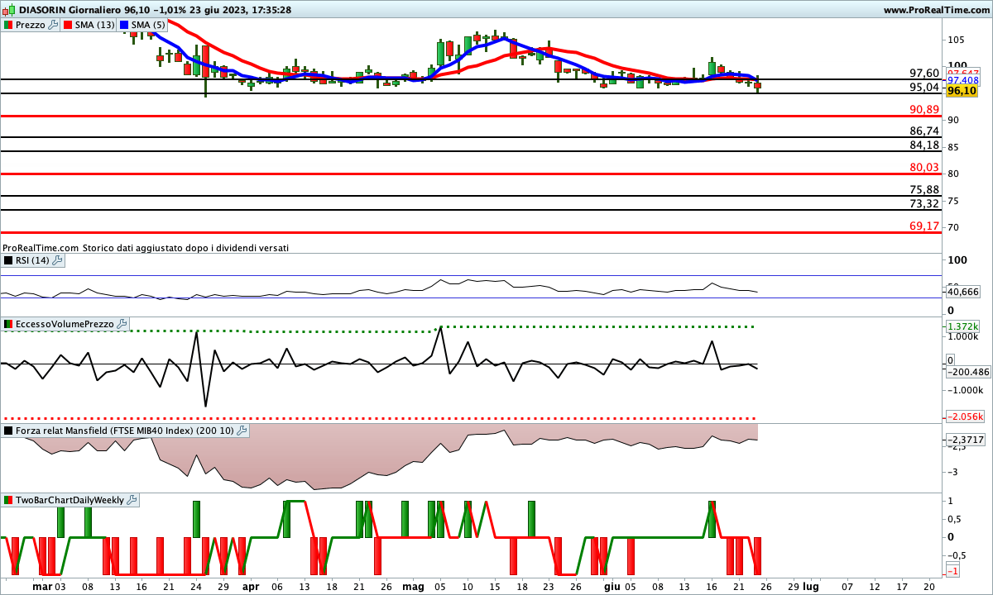Image resolution: width=993 pixels, height=595 pixels.
Task: Click the yellow 96,10 current price tag
Action: pos(962,91)
